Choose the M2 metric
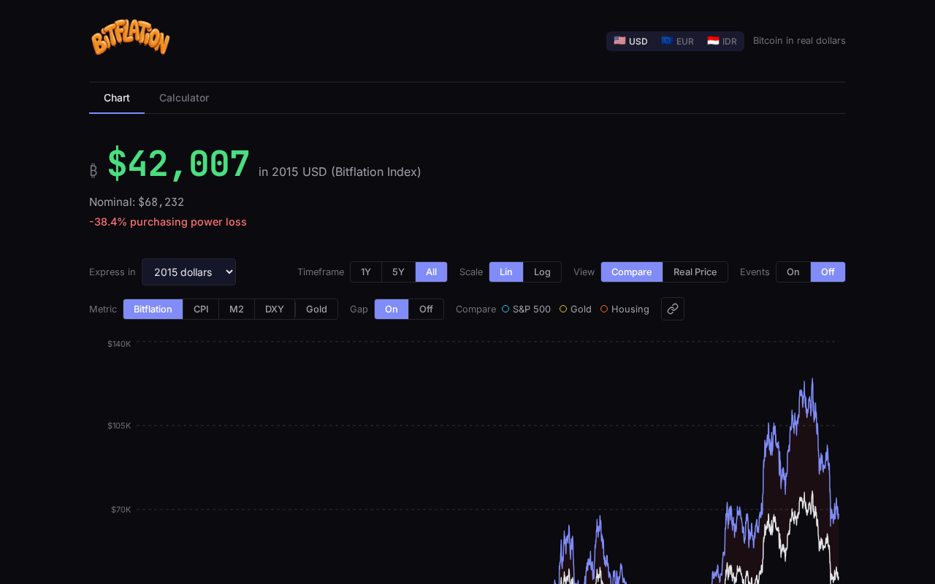Screen dimensions: 935x584 pyautogui.click(x=237, y=309)
